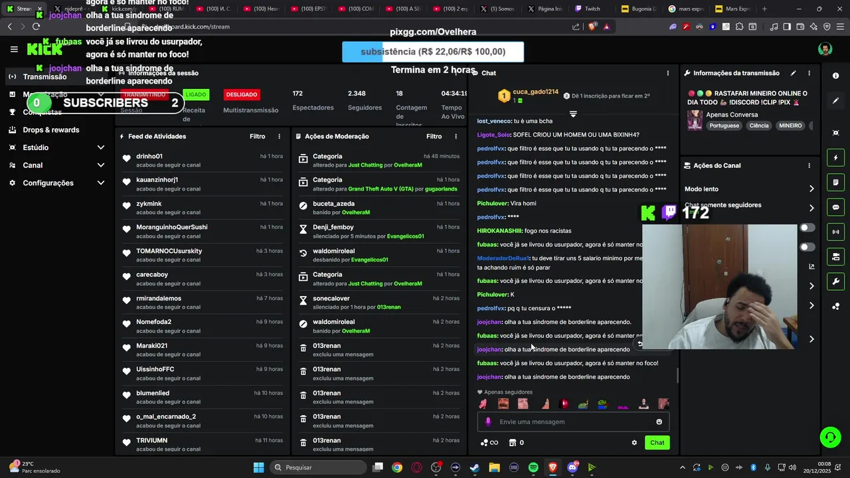Toggle channel actions panel icon in sidebar
This screenshot has width=850, height=478.
[835, 256]
